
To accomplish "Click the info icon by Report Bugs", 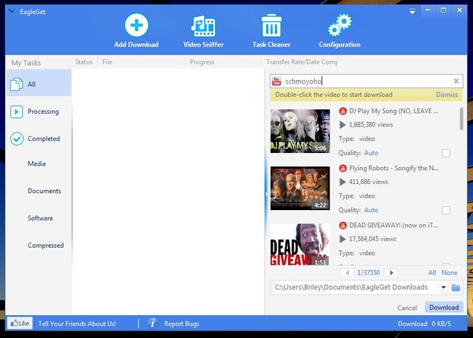I will tap(153, 323).
